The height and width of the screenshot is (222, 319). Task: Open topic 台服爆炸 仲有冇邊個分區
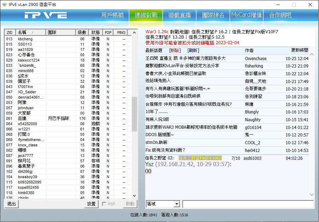pyautogui.click(x=189, y=104)
